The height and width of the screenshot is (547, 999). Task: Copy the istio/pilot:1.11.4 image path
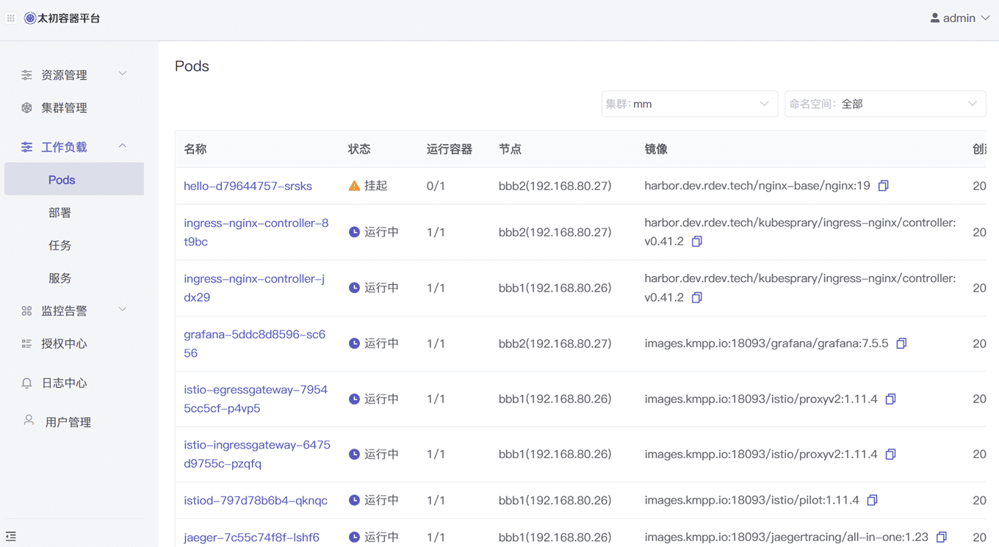[872, 501]
